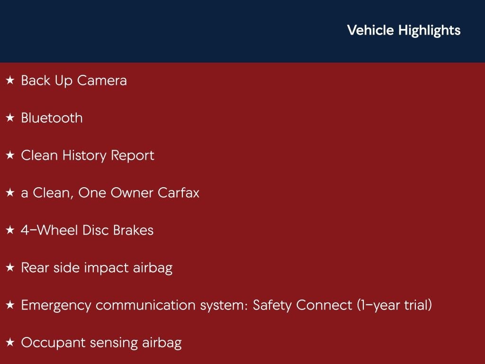Click the Clean, One Owner Carfax line
This screenshot has height=364, width=485.
(x=110, y=193)
